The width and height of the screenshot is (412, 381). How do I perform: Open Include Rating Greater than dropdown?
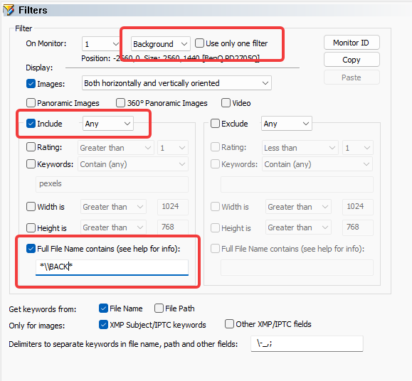115,148
